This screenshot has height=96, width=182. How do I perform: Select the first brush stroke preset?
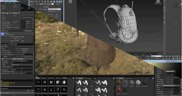click(78, 83)
